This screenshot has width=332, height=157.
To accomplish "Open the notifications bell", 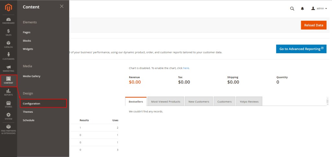I will click(x=302, y=9).
